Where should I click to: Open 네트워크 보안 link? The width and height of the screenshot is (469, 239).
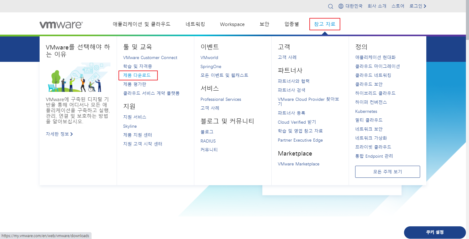coord(369,129)
